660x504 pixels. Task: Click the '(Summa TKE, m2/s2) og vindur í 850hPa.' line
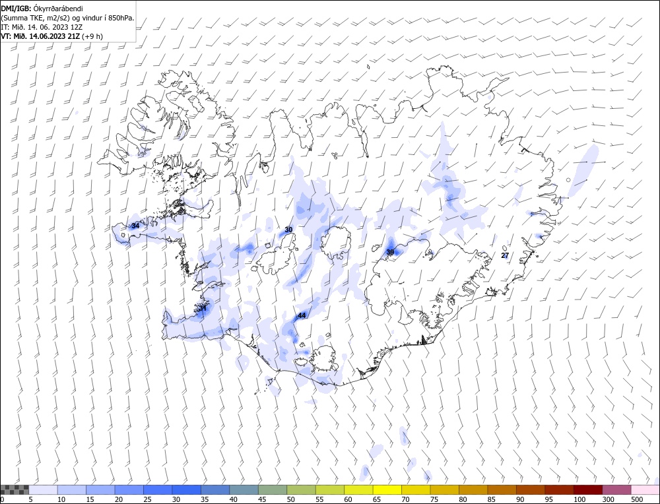point(68,18)
